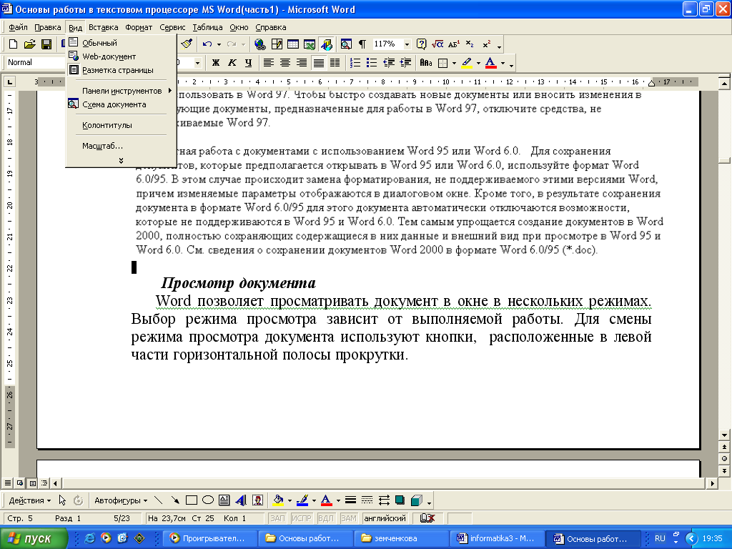The height and width of the screenshot is (549, 732).
Task: Justify the paragraph text
Action: 318,63
